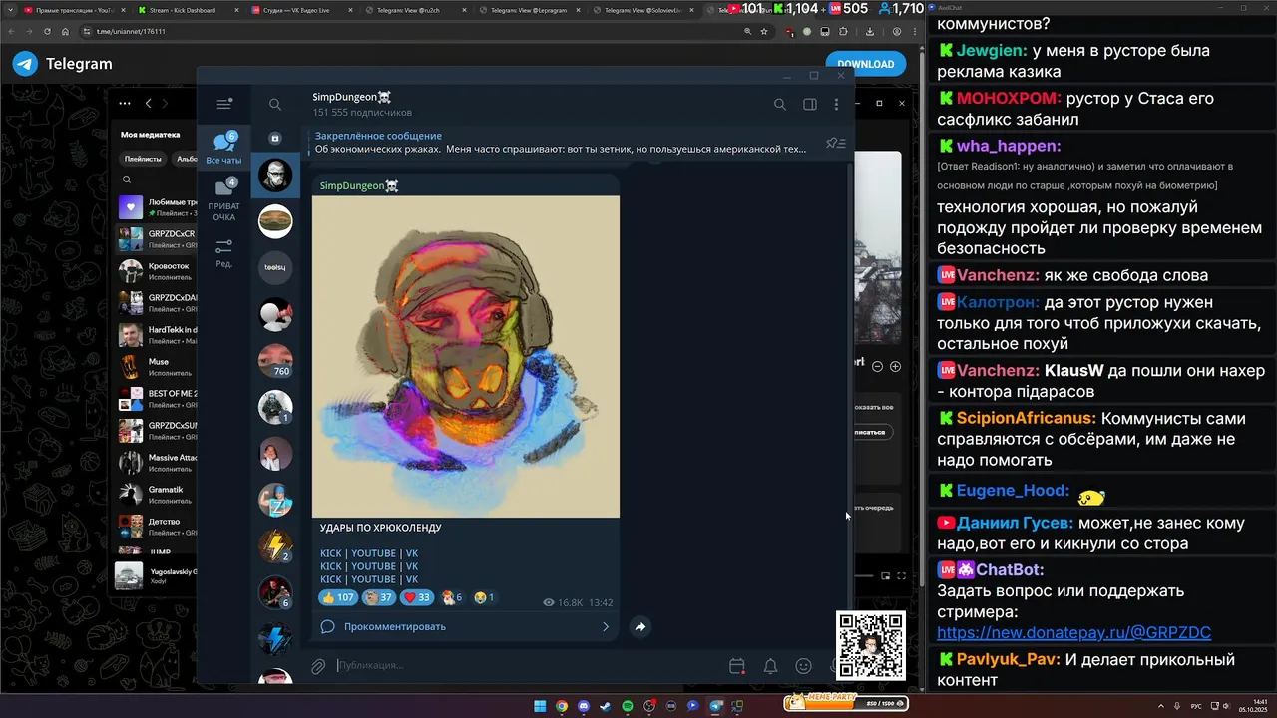
Task: Search within the SimpDungeon channel
Action: point(780,104)
